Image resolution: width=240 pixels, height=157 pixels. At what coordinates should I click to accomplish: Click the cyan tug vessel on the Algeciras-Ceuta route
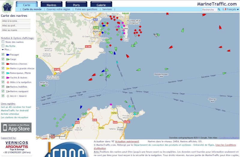click(117, 62)
